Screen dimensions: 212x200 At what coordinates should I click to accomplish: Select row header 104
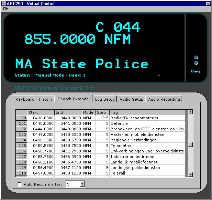click(x=22, y=140)
